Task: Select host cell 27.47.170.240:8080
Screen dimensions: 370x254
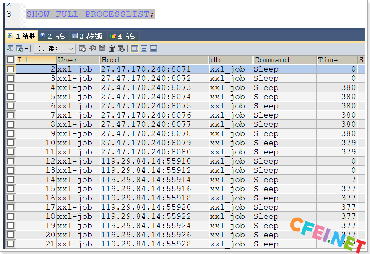Action: coord(154,152)
